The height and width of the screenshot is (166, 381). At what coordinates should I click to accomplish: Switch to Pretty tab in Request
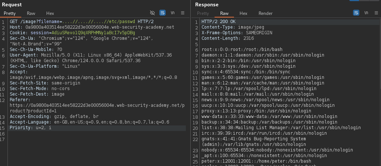click(10, 13)
